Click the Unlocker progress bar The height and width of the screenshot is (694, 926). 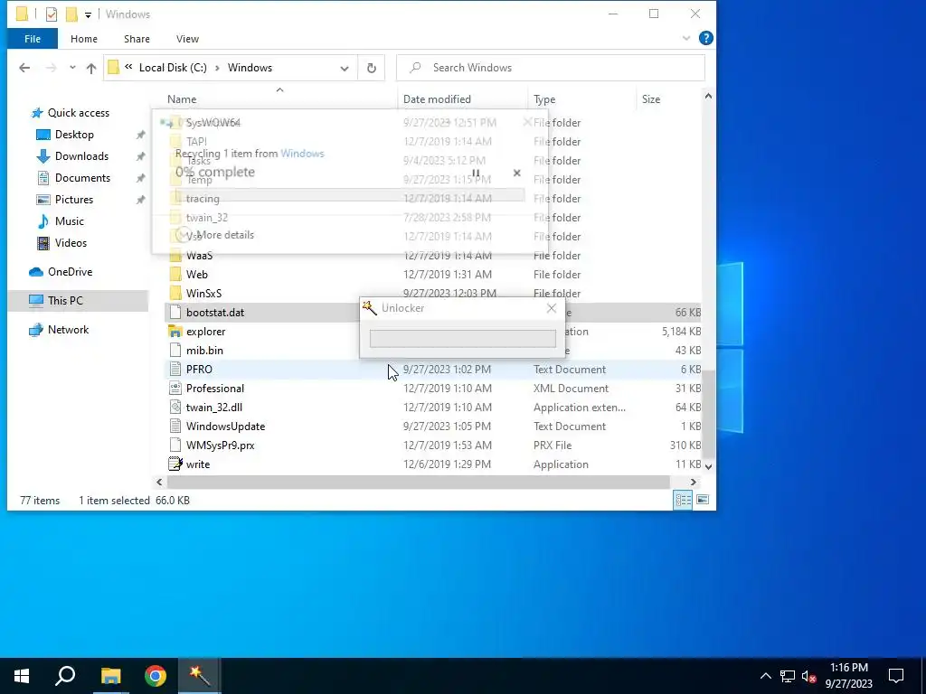coord(462,339)
